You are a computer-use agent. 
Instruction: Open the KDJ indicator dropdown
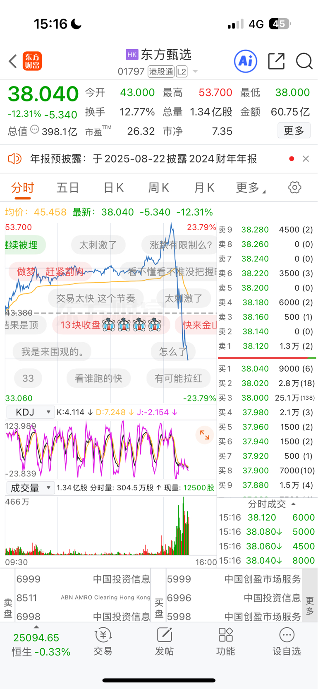coord(30,412)
